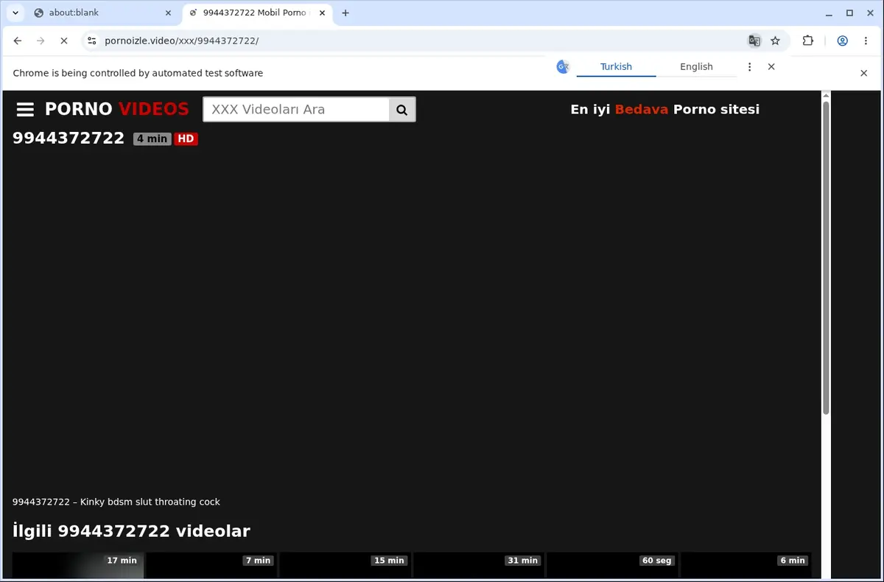
Task: Click the site logo in the header
Action: [116, 109]
